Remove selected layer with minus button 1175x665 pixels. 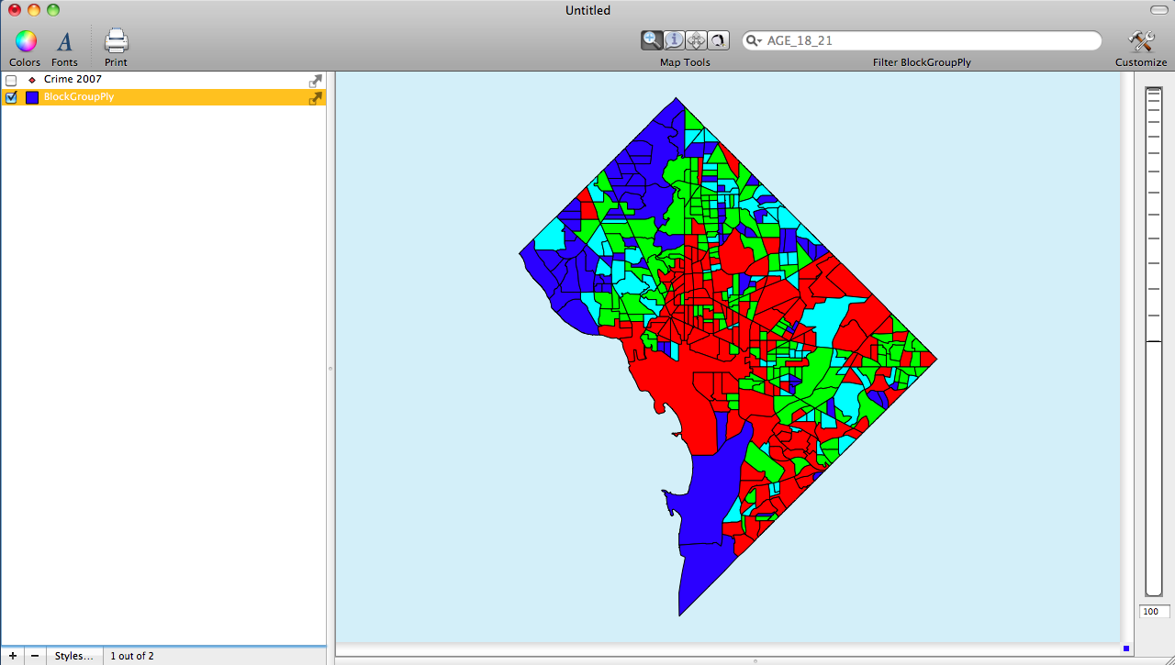pos(33,655)
